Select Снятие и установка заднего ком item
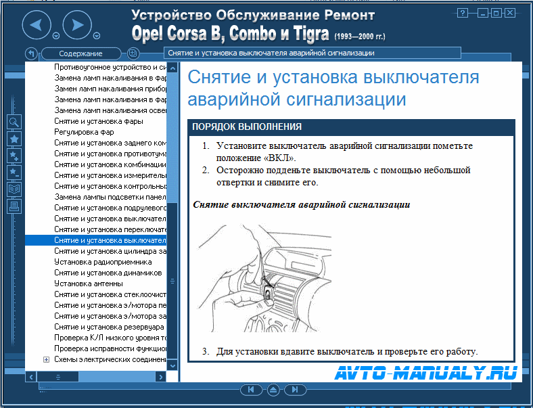The height and width of the screenshot is (408, 533). tap(110, 143)
